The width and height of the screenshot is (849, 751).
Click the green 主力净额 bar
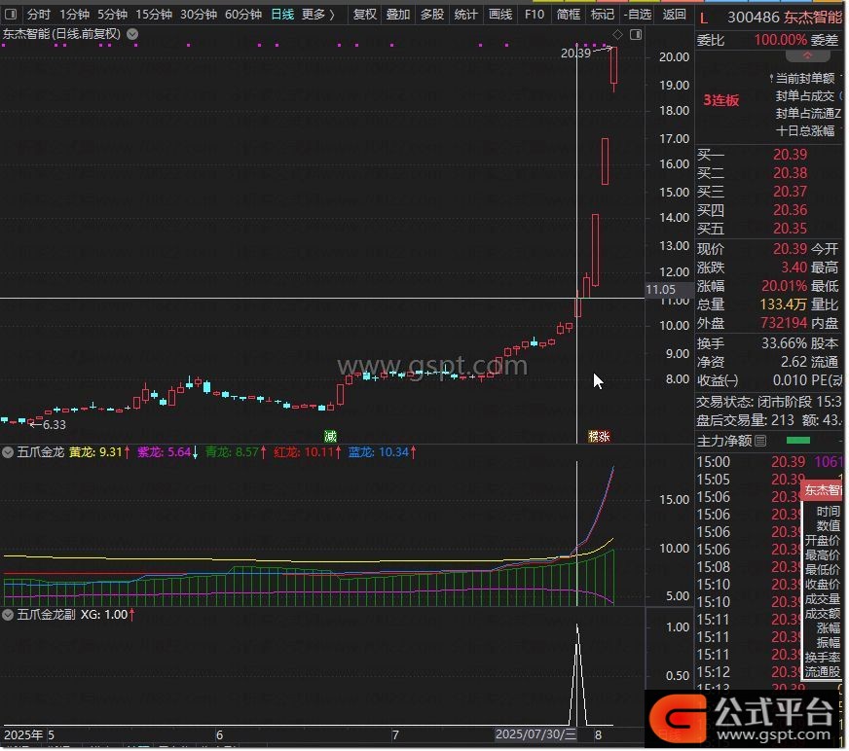800,442
